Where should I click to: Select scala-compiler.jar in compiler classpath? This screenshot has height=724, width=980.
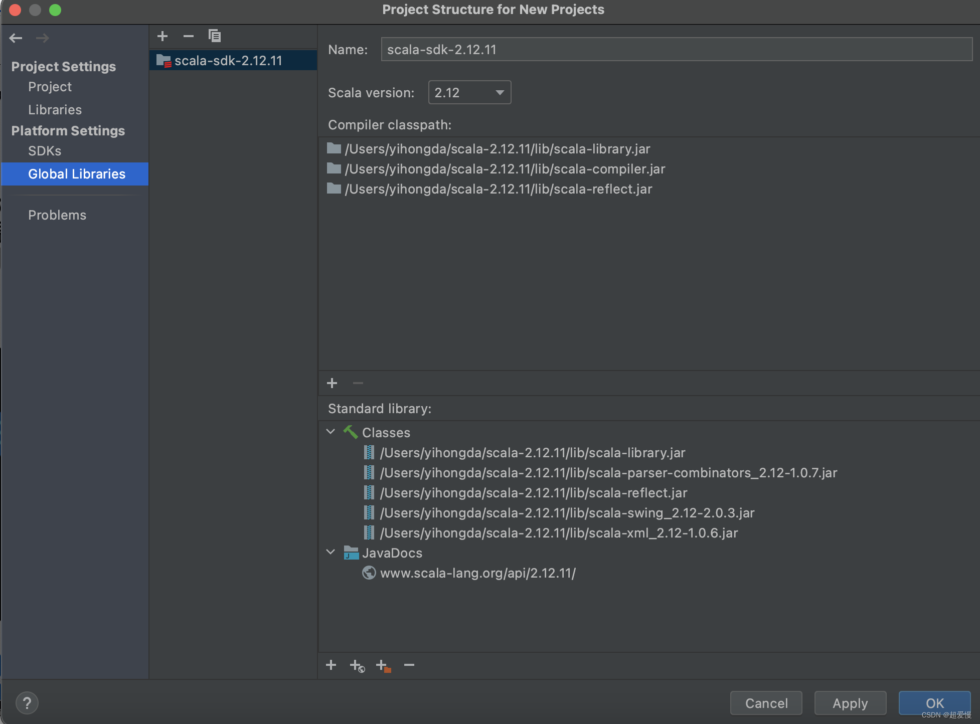505,169
